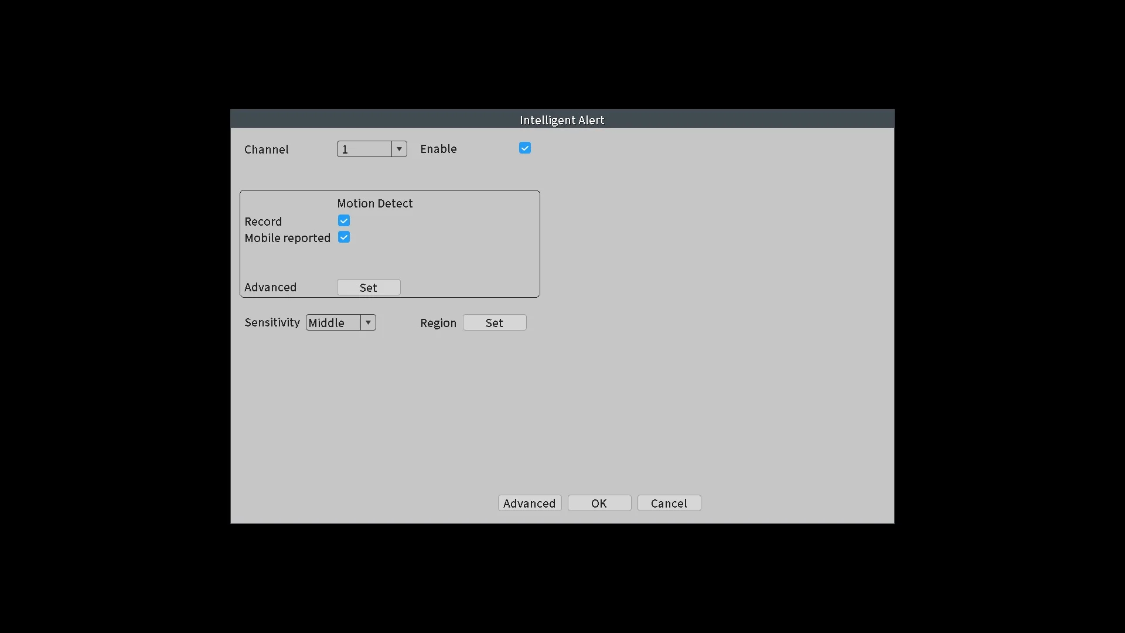Toggle the Enable checkbox
Viewport: 1125px width, 633px height.
[524, 148]
